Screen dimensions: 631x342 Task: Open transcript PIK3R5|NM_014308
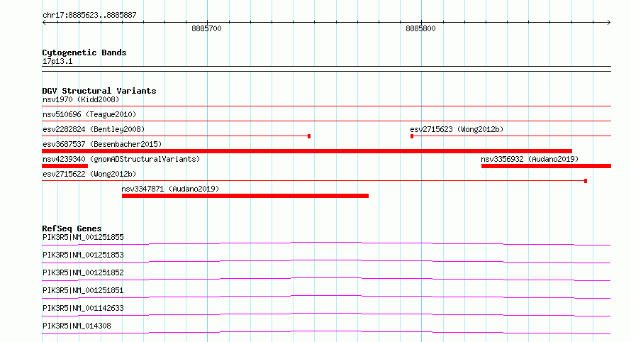pyautogui.click(x=77, y=326)
